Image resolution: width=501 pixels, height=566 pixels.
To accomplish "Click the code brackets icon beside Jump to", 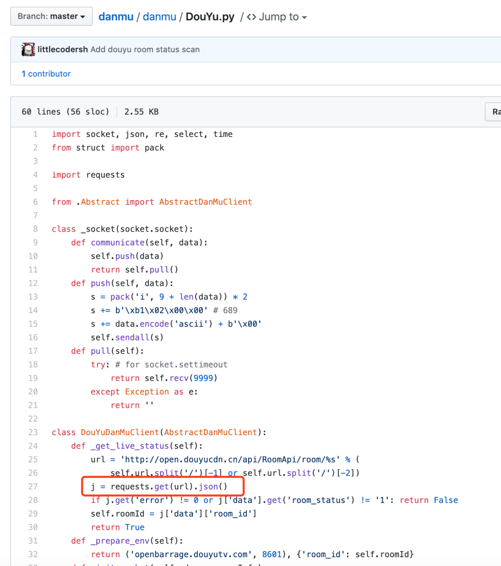I will (251, 17).
